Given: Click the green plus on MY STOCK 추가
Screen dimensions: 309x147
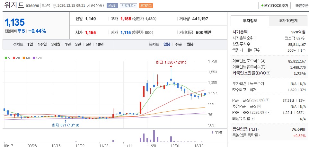Looking at the screenshot, I should click(x=262, y=6).
